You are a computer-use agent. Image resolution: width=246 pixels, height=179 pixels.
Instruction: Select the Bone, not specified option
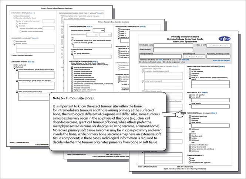coord(190,95)
